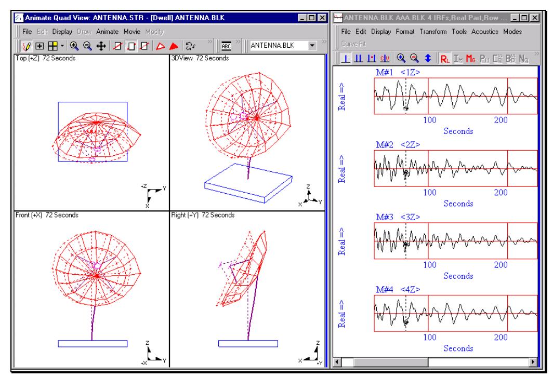This screenshot has height=377, width=553.
Task: Click the zoom-to-fit icon in Animate toolbar
Action: [x=40, y=43]
